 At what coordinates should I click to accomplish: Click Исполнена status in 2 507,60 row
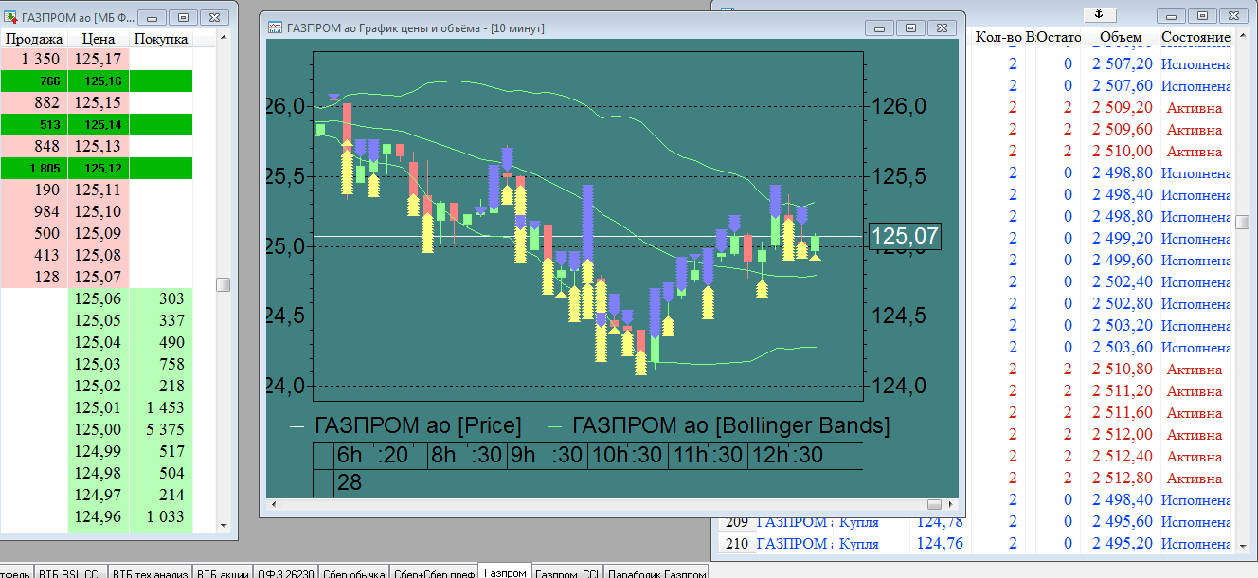pos(1195,85)
